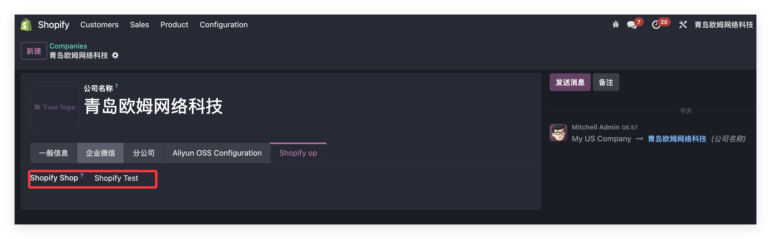Open the Shopify Test shop record
The width and height of the screenshot is (771, 239).
[116, 178]
